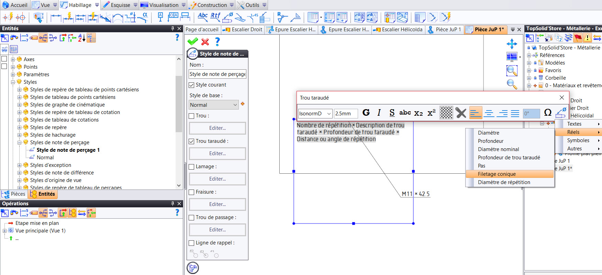Apply subscript x₂ formatting
Screen dimensions: 602x275
[x=418, y=113]
